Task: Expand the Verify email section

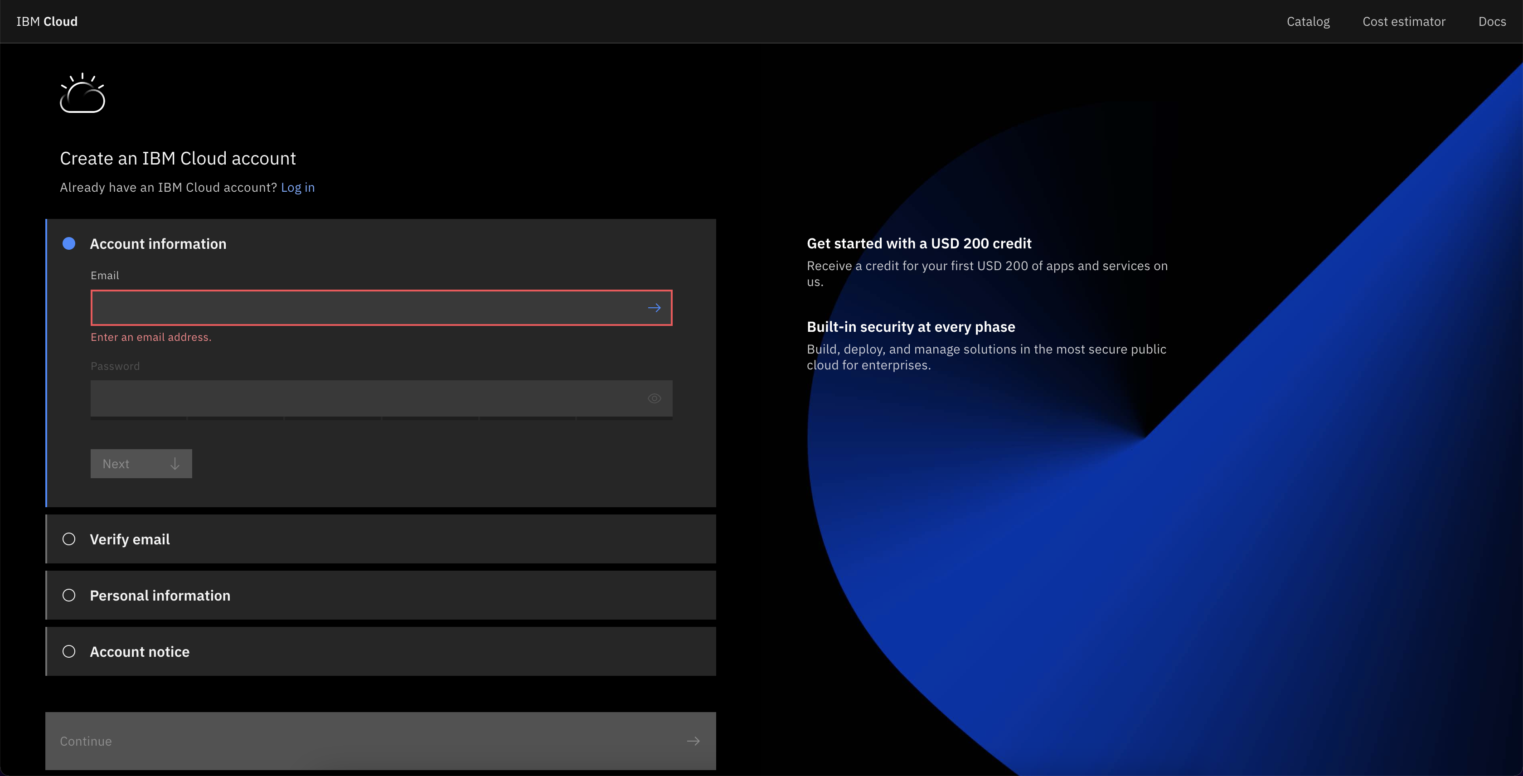Action: (130, 539)
